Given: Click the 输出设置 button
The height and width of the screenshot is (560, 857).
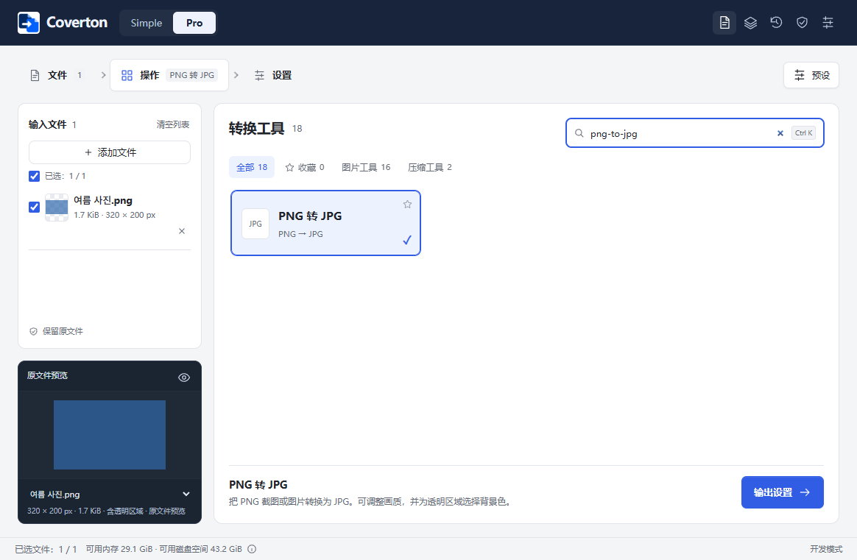Looking at the screenshot, I should [782, 492].
